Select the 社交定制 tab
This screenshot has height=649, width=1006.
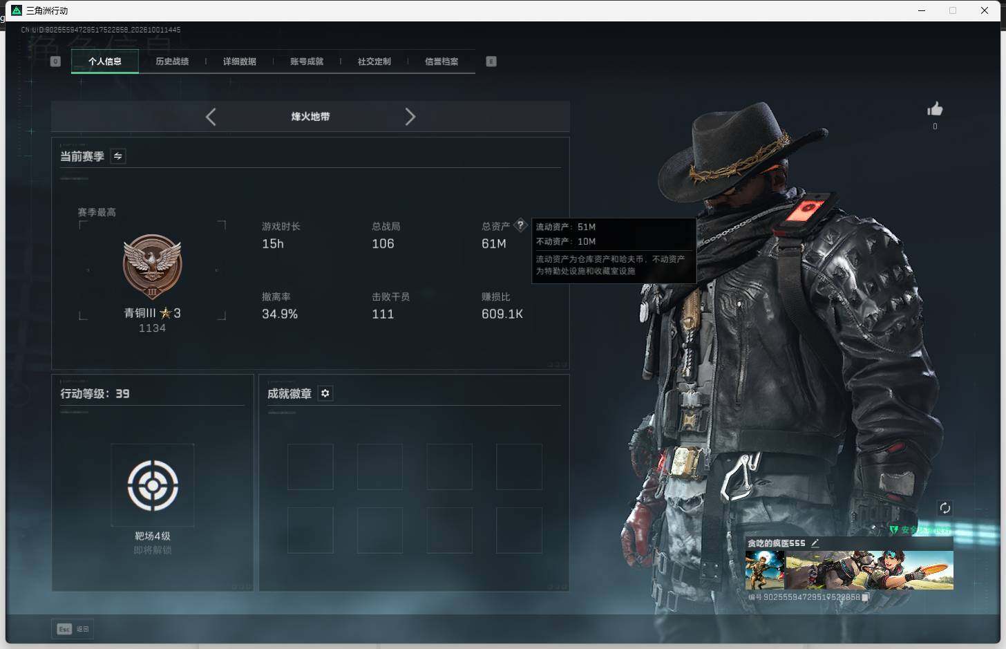coord(374,62)
